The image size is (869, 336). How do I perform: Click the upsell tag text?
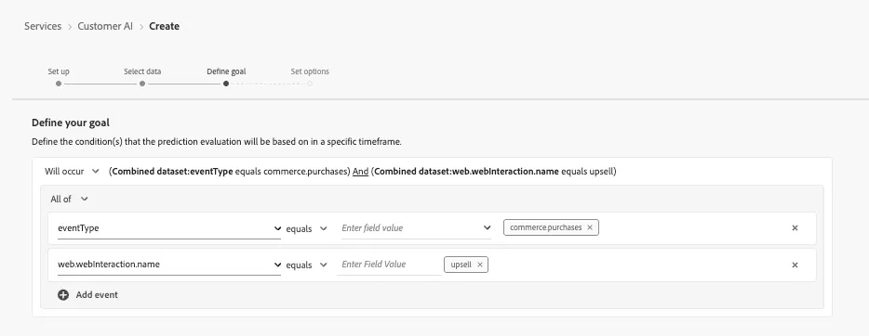coord(461,265)
